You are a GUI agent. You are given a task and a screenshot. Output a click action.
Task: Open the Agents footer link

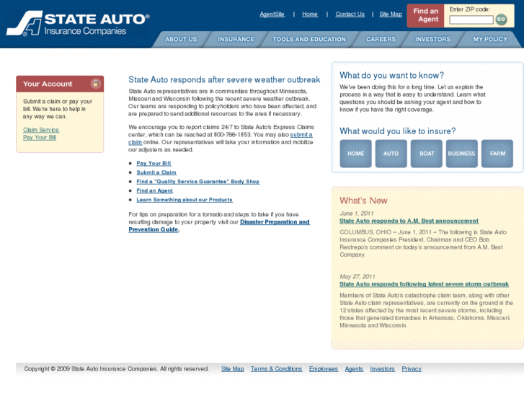pyautogui.click(x=354, y=369)
